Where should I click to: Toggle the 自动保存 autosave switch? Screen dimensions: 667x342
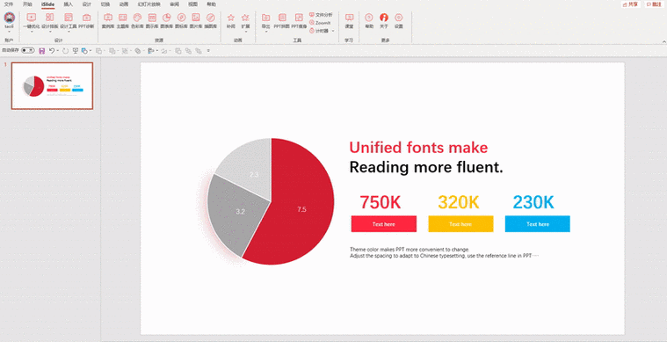[28, 51]
